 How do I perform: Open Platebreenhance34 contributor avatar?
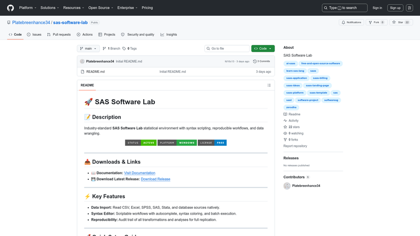point(287,186)
